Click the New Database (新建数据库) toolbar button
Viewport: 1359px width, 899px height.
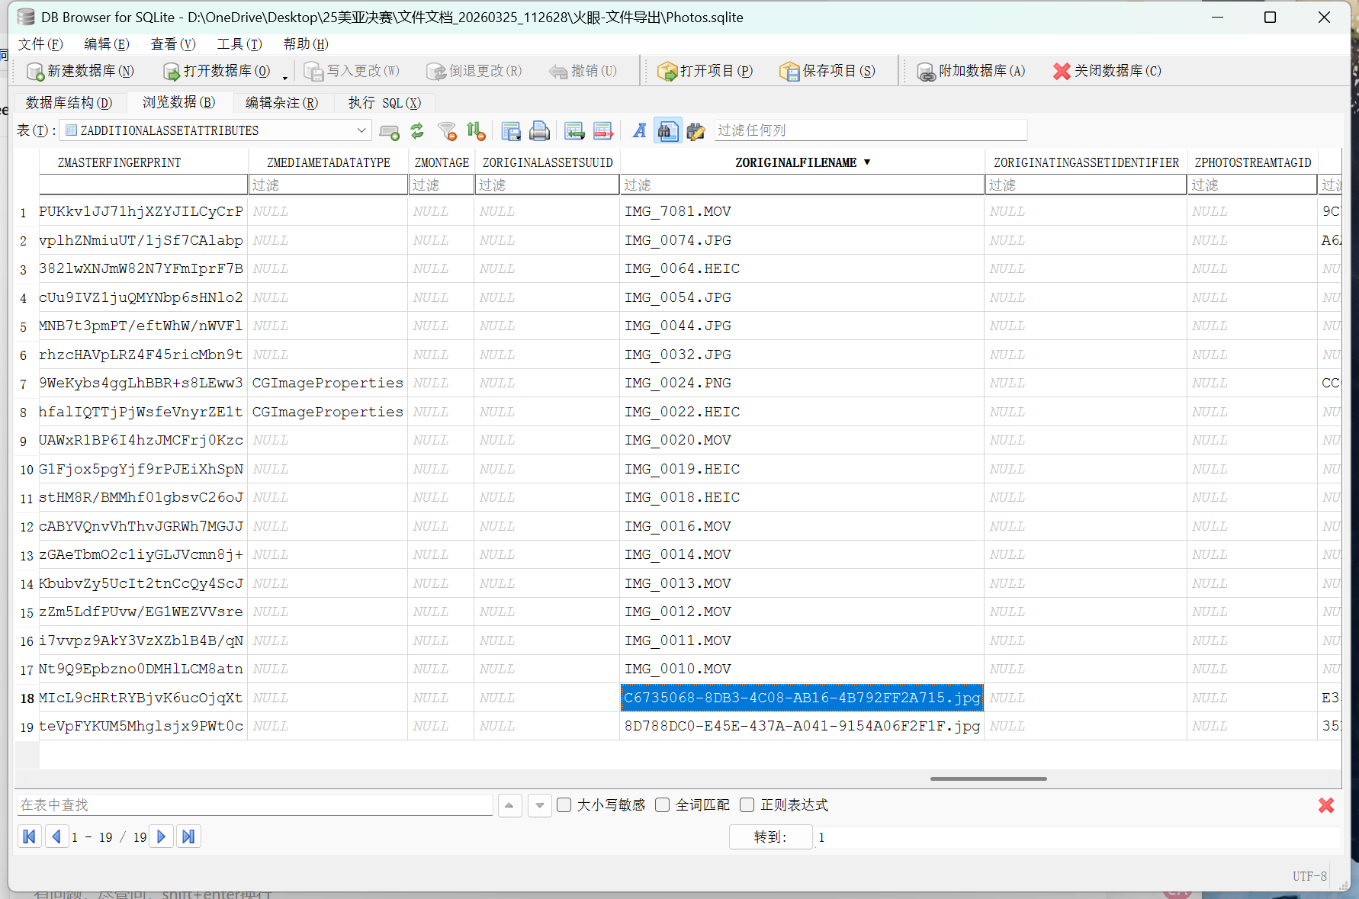coord(80,71)
